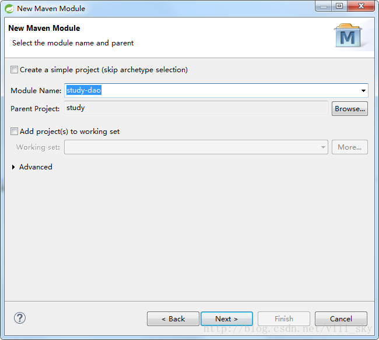The height and width of the screenshot is (340, 379).
Task: Click the Spring leaf icon in title bar
Action: coord(9,9)
